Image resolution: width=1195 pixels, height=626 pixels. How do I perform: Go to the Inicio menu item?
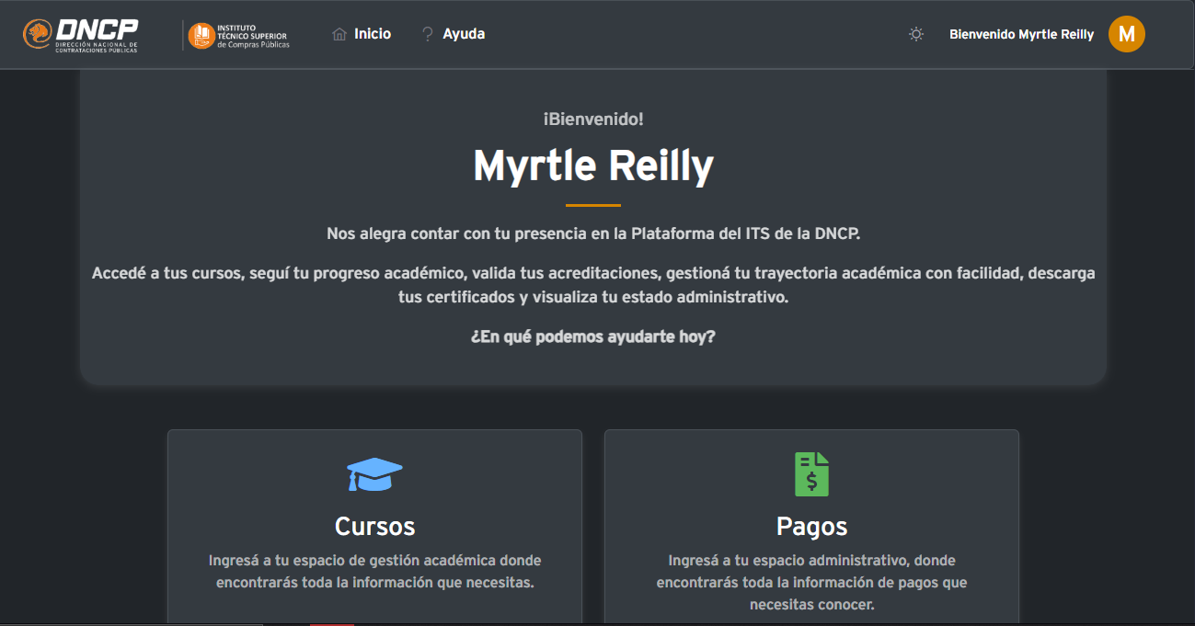[x=373, y=34]
